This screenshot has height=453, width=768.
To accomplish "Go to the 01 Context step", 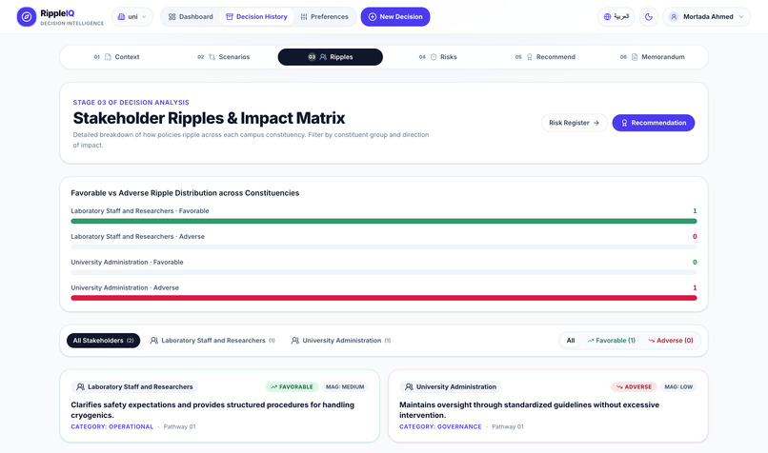I will pos(116,57).
